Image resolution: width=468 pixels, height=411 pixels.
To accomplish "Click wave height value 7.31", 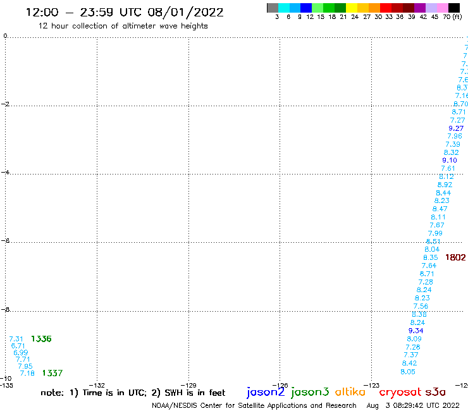I will [16, 339].
